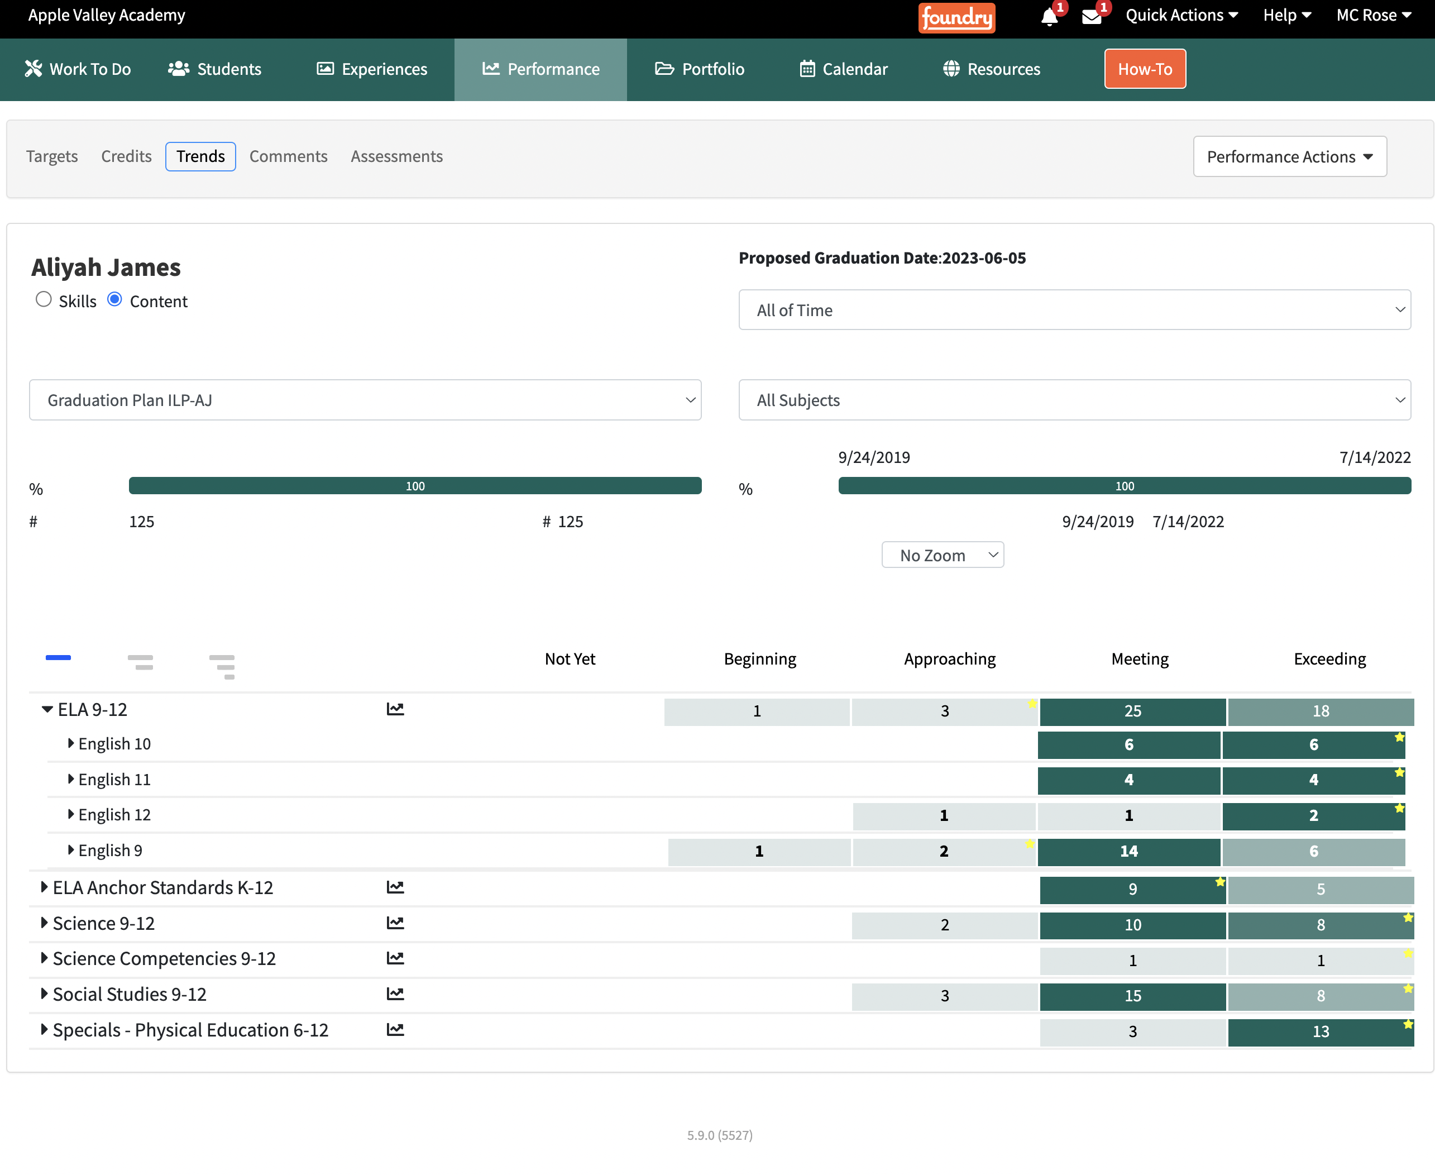Image resolution: width=1435 pixels, height=1175 pixels.
Task: Open the messages envelope icon
Action: tap(1091, 16)
